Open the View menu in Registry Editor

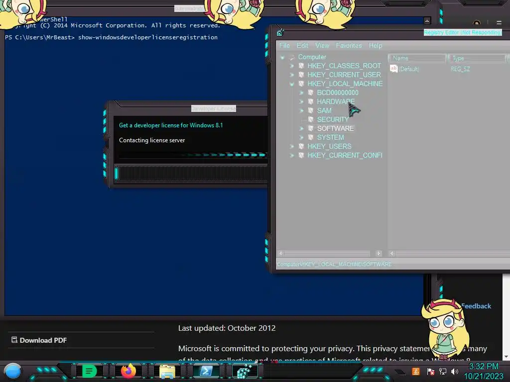(322, 45)
